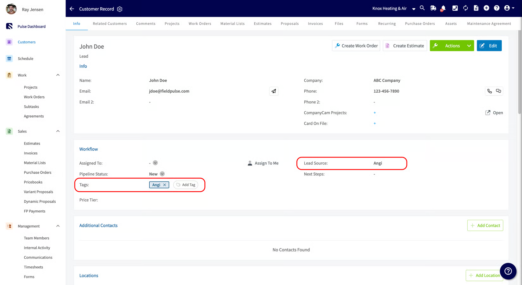Screen dimensions: 522x285
Task: Open CompanyCam via Open link
Action: point(494,113)
